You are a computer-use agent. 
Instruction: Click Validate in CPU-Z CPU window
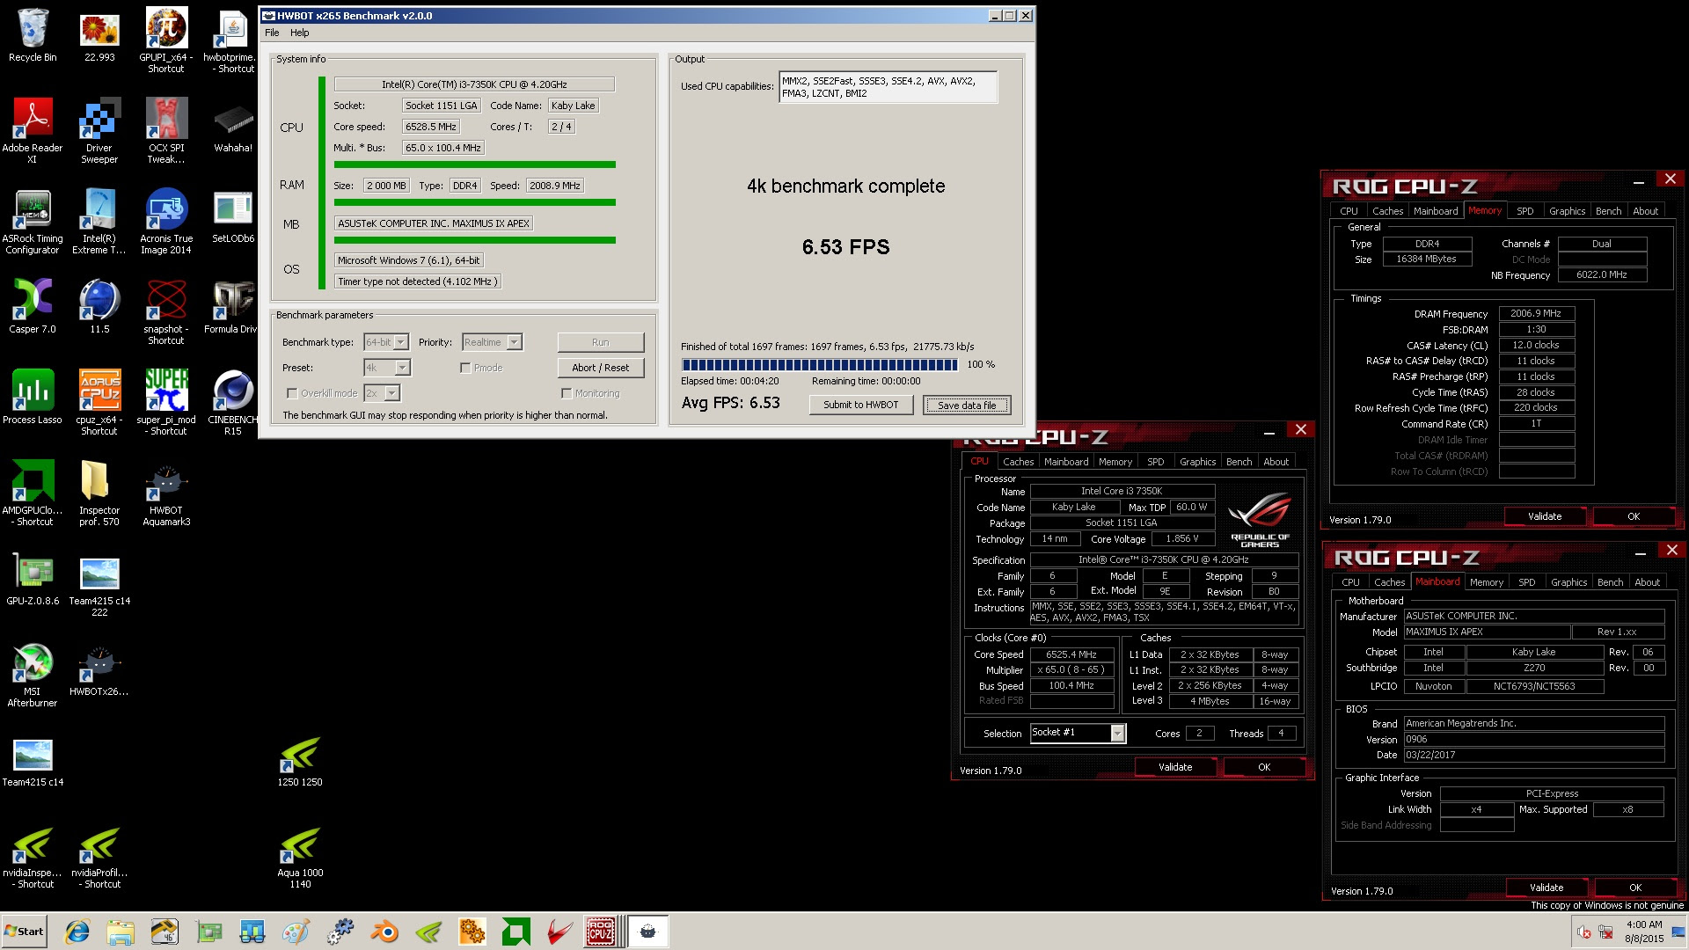point(1175,767)
